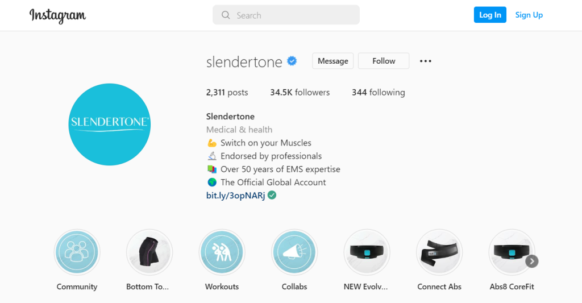Image resolution: width=582 pixels, height=303 pixels.
Task: Click the Log In button
Action: (490, 15)
